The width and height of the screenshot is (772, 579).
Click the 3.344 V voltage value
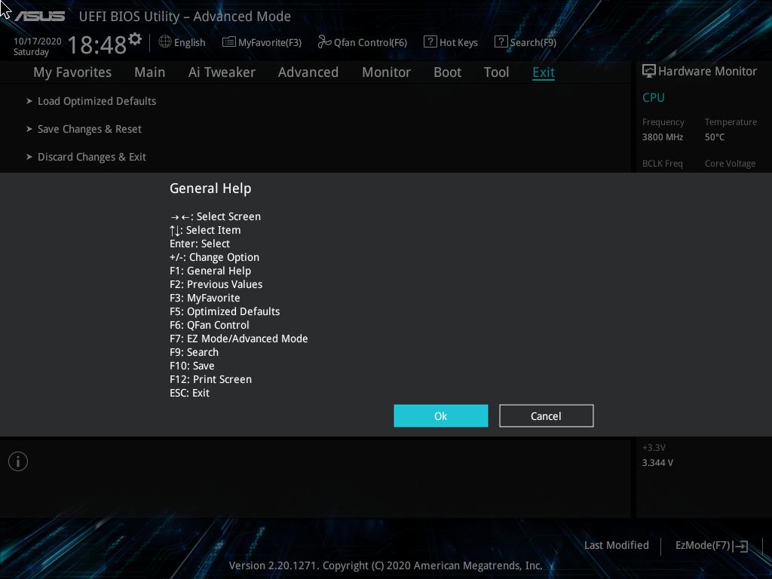click(x=657, y=463)
